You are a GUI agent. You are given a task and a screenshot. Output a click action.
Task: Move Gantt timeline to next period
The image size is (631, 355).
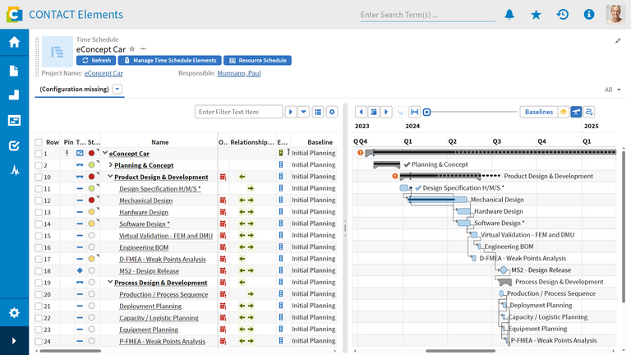(x=386, y=112)
